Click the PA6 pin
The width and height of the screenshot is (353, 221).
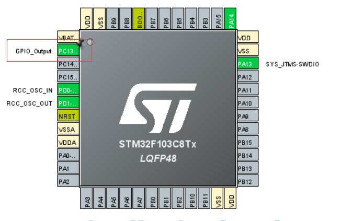click(126, 199)
